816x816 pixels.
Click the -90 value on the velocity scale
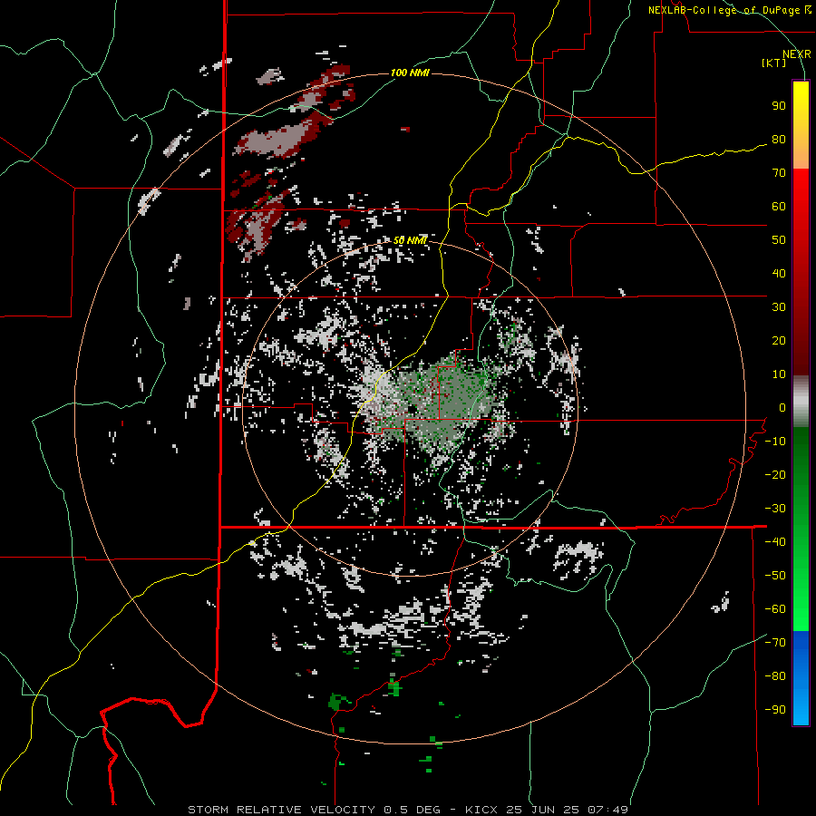pos(775,710)
